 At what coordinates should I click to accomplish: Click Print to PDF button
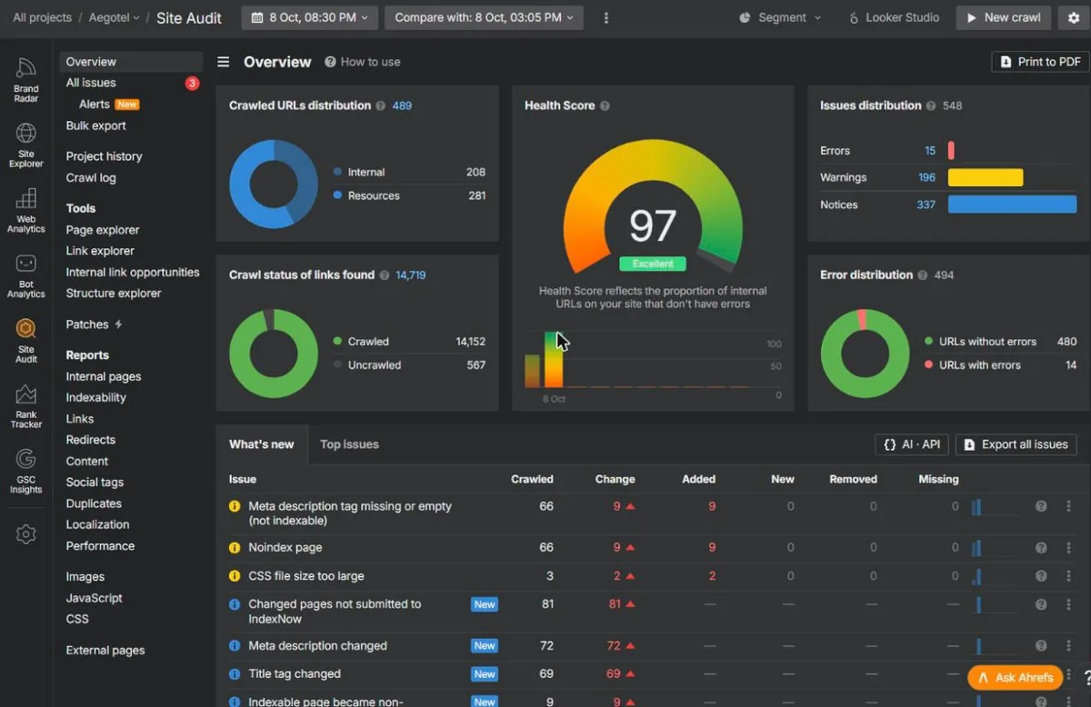click(1040, 62)
